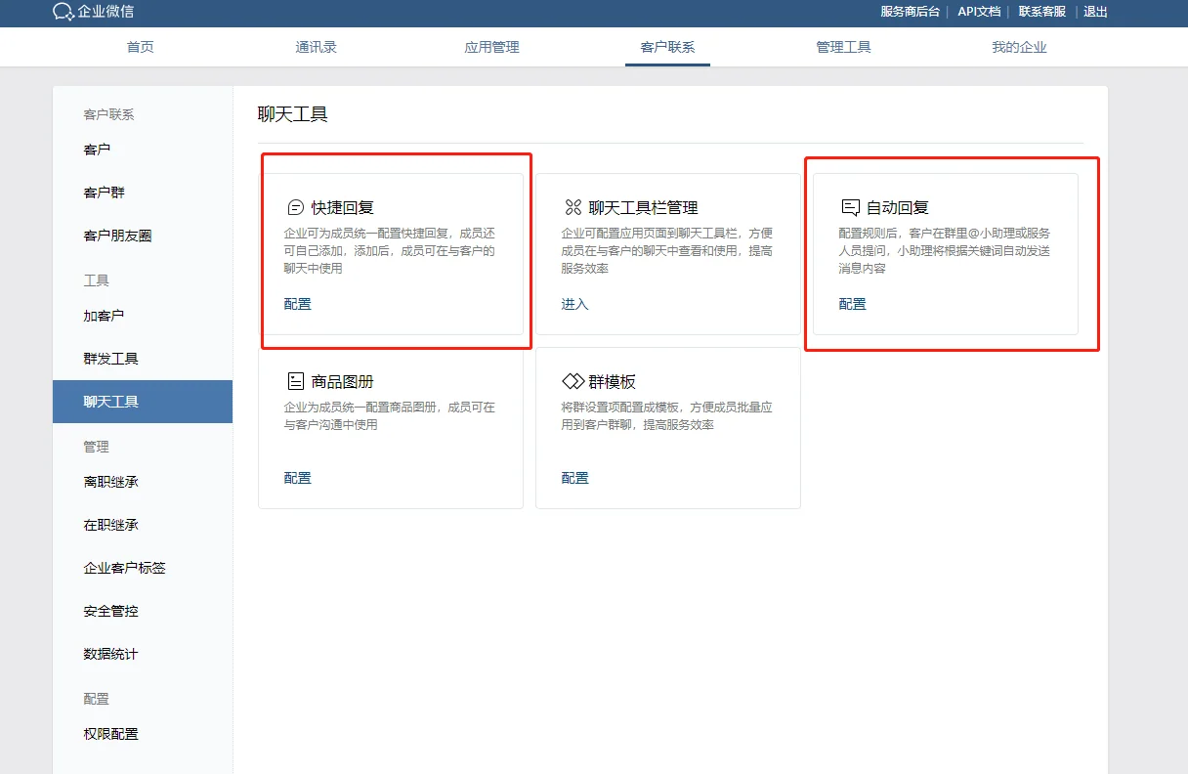Screen dimensions: 1188x774
Task: Click the 快捷回复 description text
Action: click(x=390, y=250)
